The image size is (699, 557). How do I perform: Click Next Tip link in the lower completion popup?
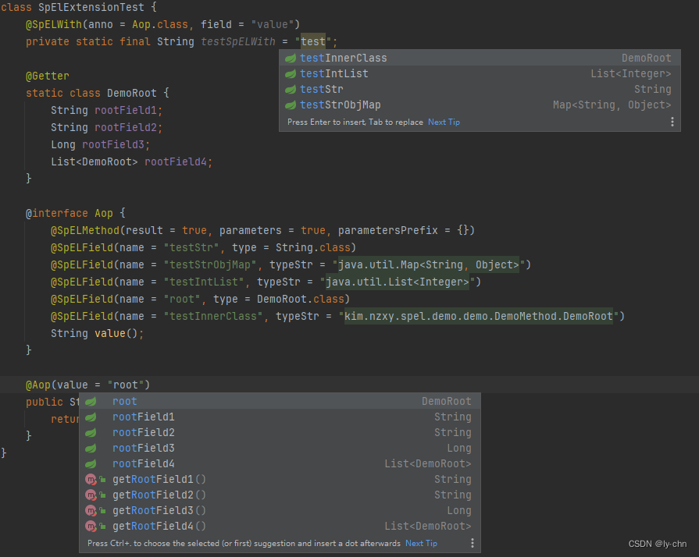(421, 543)
